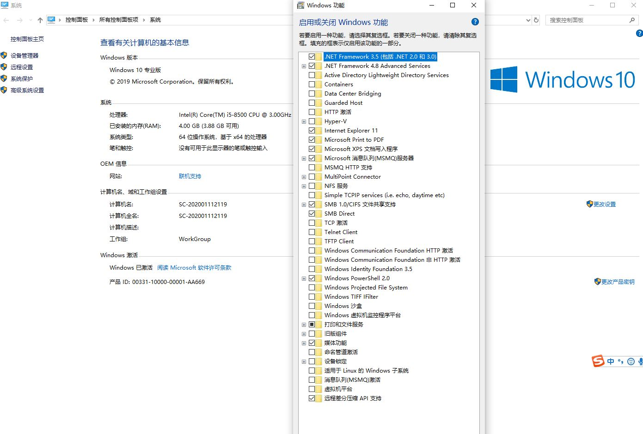Click the shield icon beside 更改产品密钥
This screenshot has width=643, height=434.
tap(597, 282)
